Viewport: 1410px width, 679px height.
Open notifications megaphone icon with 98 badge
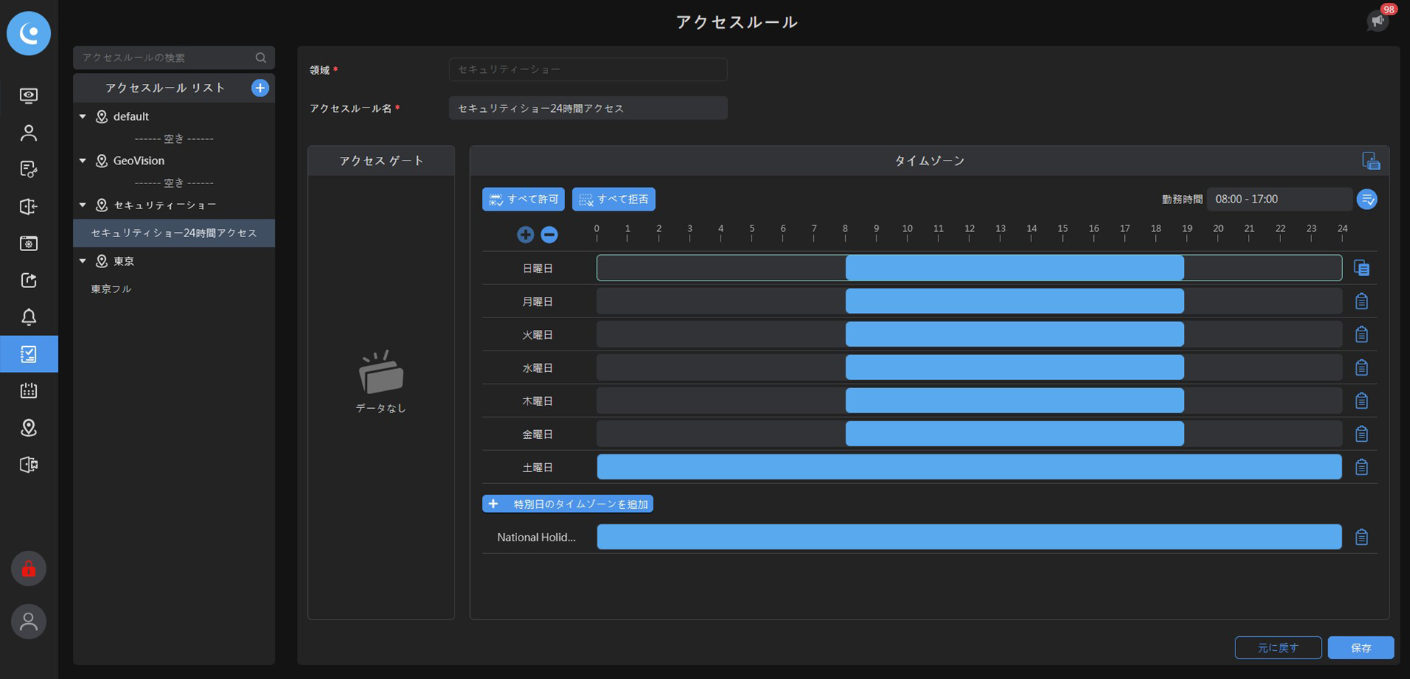coord(1378,21)
